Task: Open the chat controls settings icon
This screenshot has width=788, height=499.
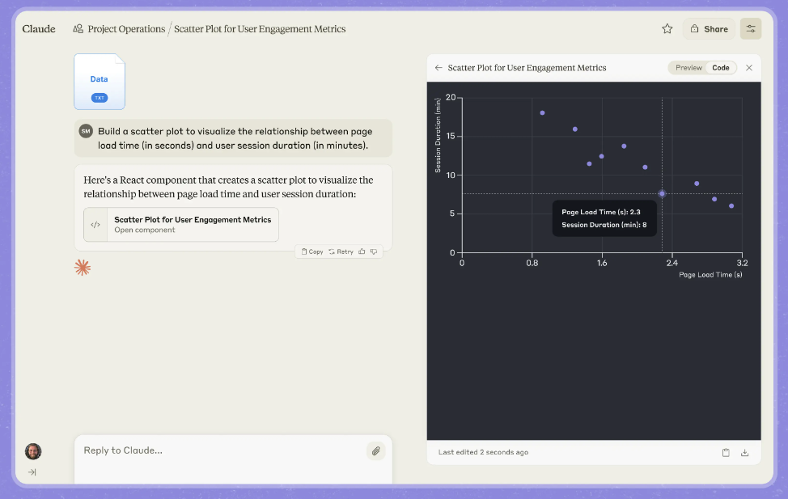Action: point(750,28)
